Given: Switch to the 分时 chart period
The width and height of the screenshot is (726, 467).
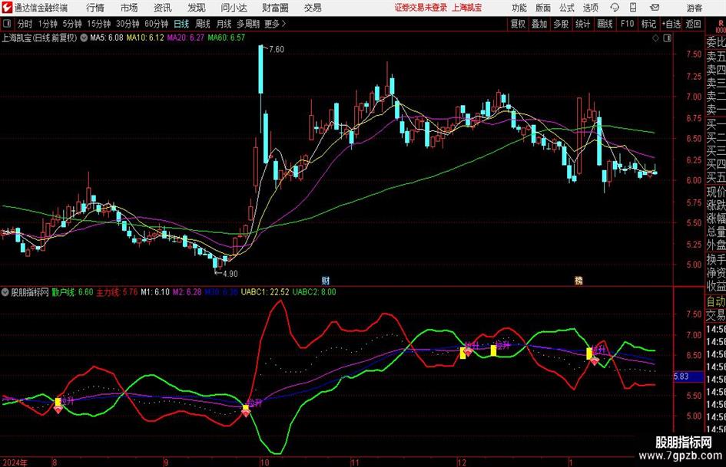Looking at the screenshot, I should click(25, 24).
